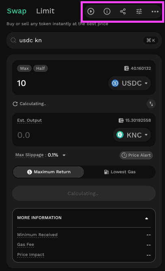Screen dimensions: 165x271
Task: Create a Price Alert
Action: [x=136, y=155]
